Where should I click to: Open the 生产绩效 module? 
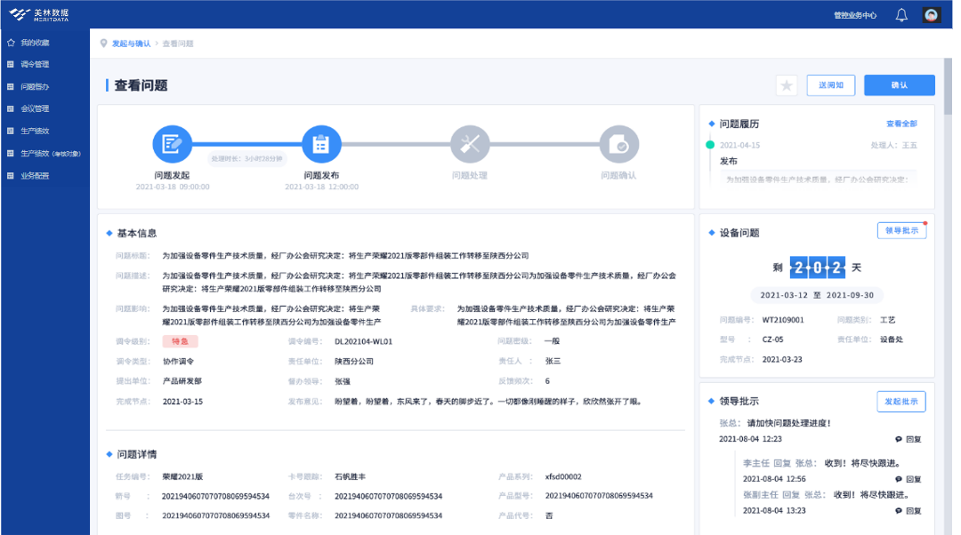(x=36, y=130)
